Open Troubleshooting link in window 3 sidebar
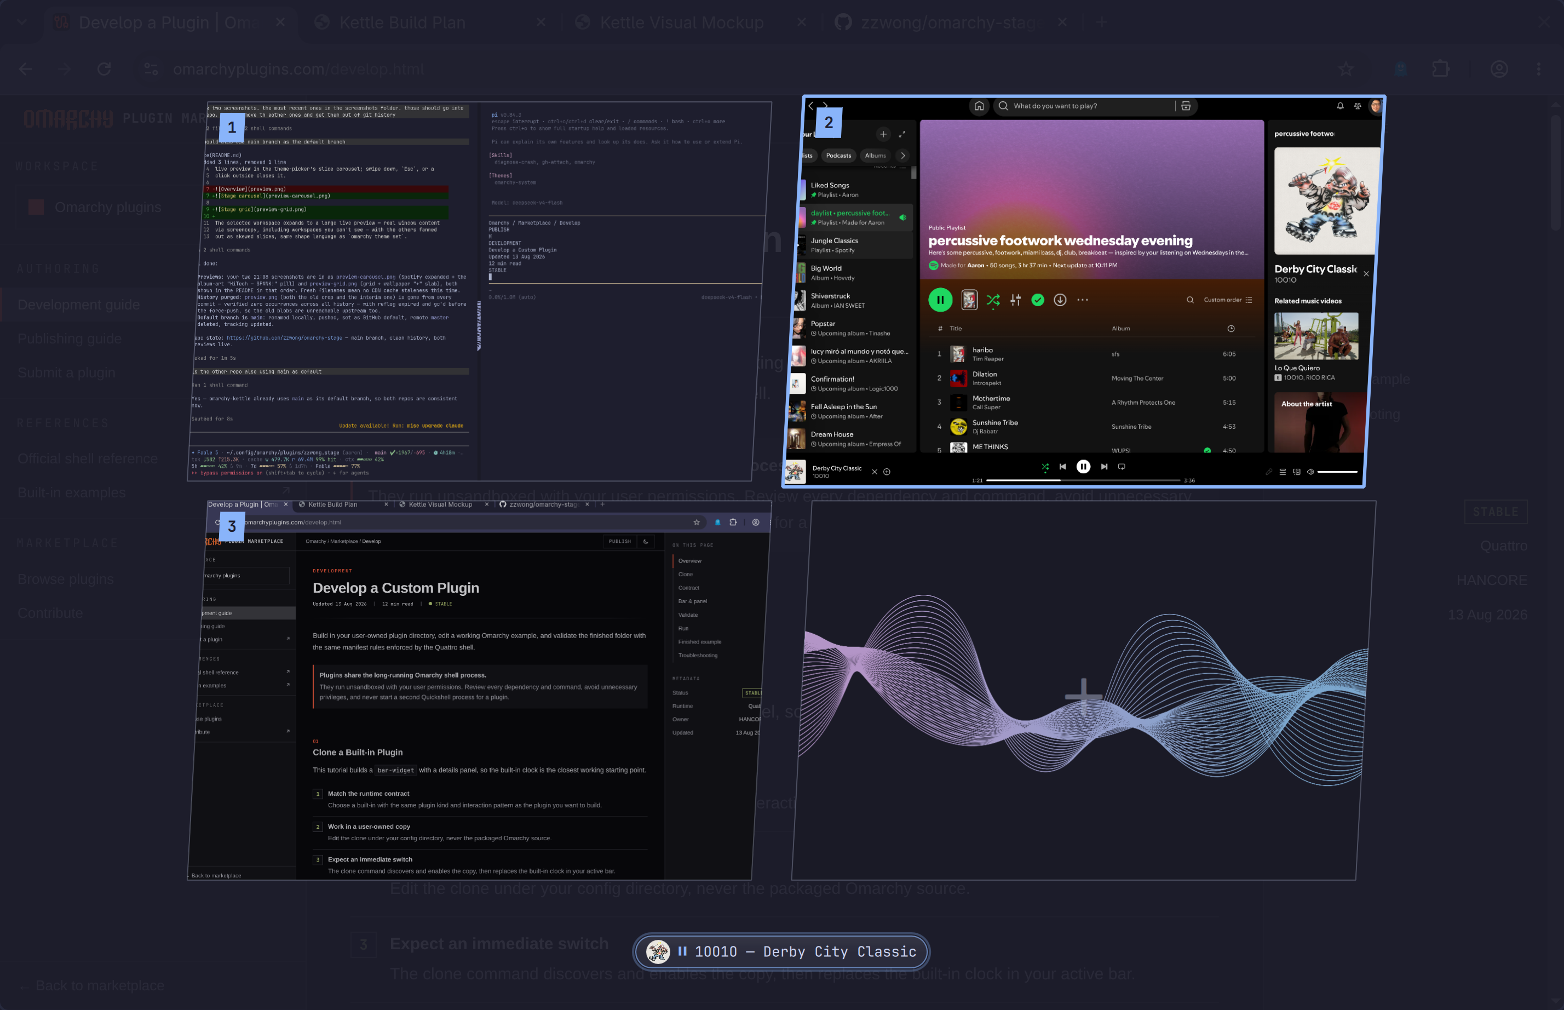This screenshot has width=1564, height=1010. coord(697,655)
